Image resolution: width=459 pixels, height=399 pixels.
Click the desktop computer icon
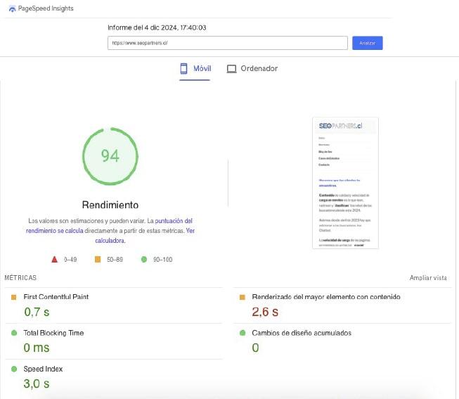tap(231, 69)
